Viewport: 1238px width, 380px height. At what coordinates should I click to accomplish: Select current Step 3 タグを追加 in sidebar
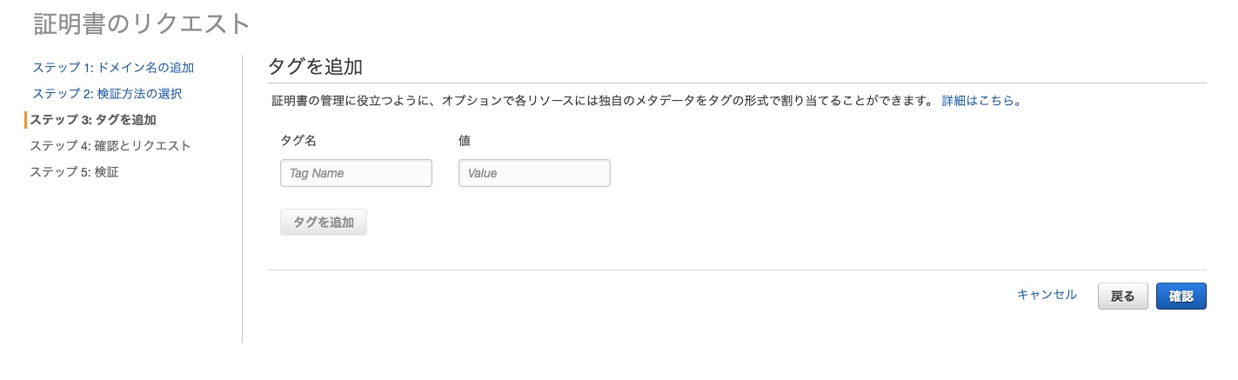click(99, 119)
